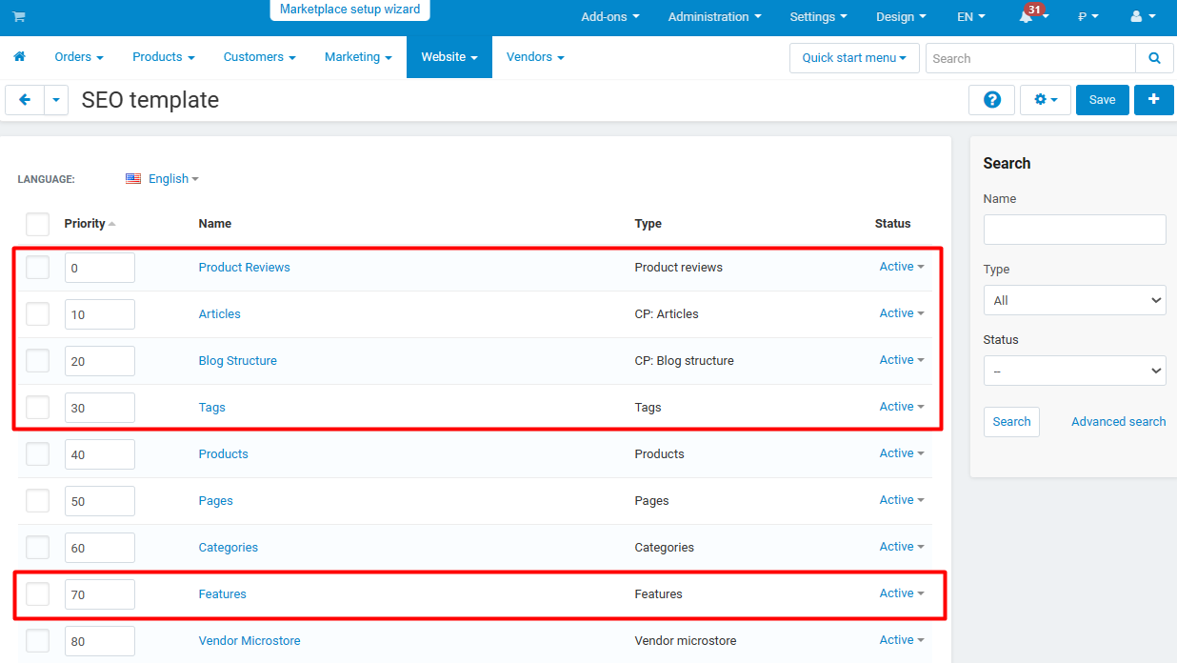Check the Articles row checkbox
Screen dimensions: 1177x663
(x=38, y=314)
